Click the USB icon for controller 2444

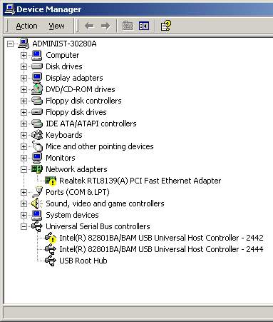pos(51,249)
